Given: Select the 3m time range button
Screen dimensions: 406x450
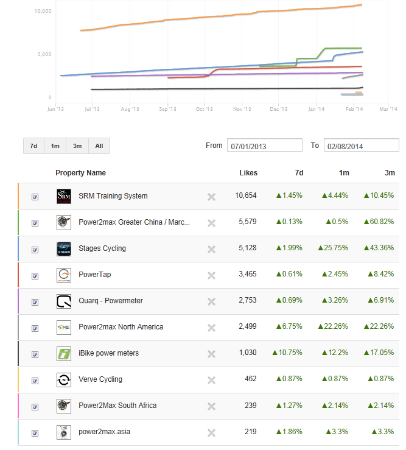Looking at the screenshot, I should pos(77,146).
